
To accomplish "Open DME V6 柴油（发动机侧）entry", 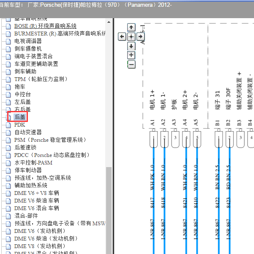I will click(x=46, y=239).
